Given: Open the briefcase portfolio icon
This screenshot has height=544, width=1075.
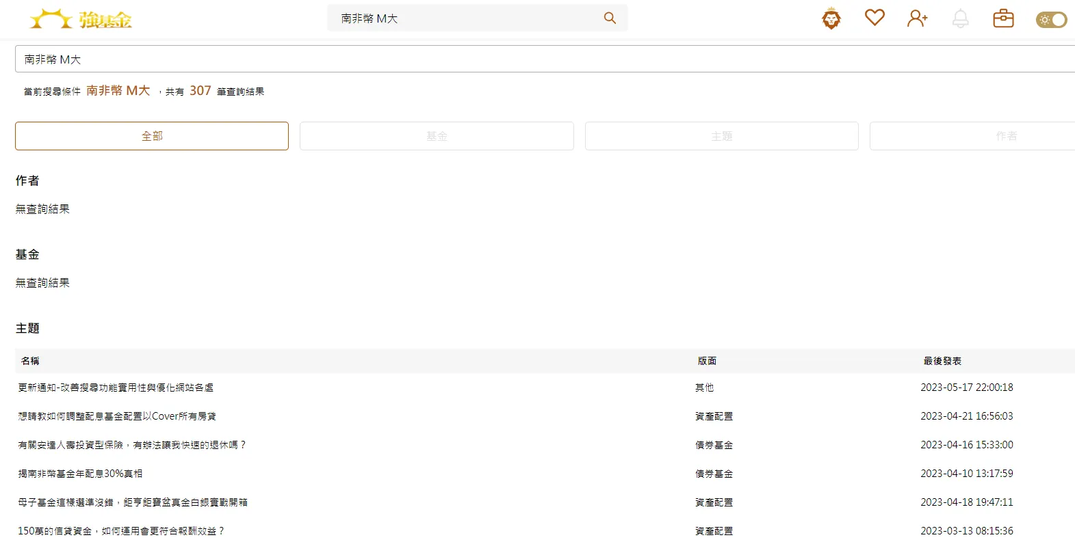Looking at the screenshot, I should 1003,18.
